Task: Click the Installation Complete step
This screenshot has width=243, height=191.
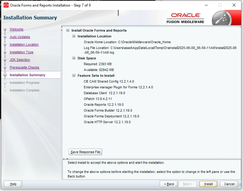Action: [24, 90]
